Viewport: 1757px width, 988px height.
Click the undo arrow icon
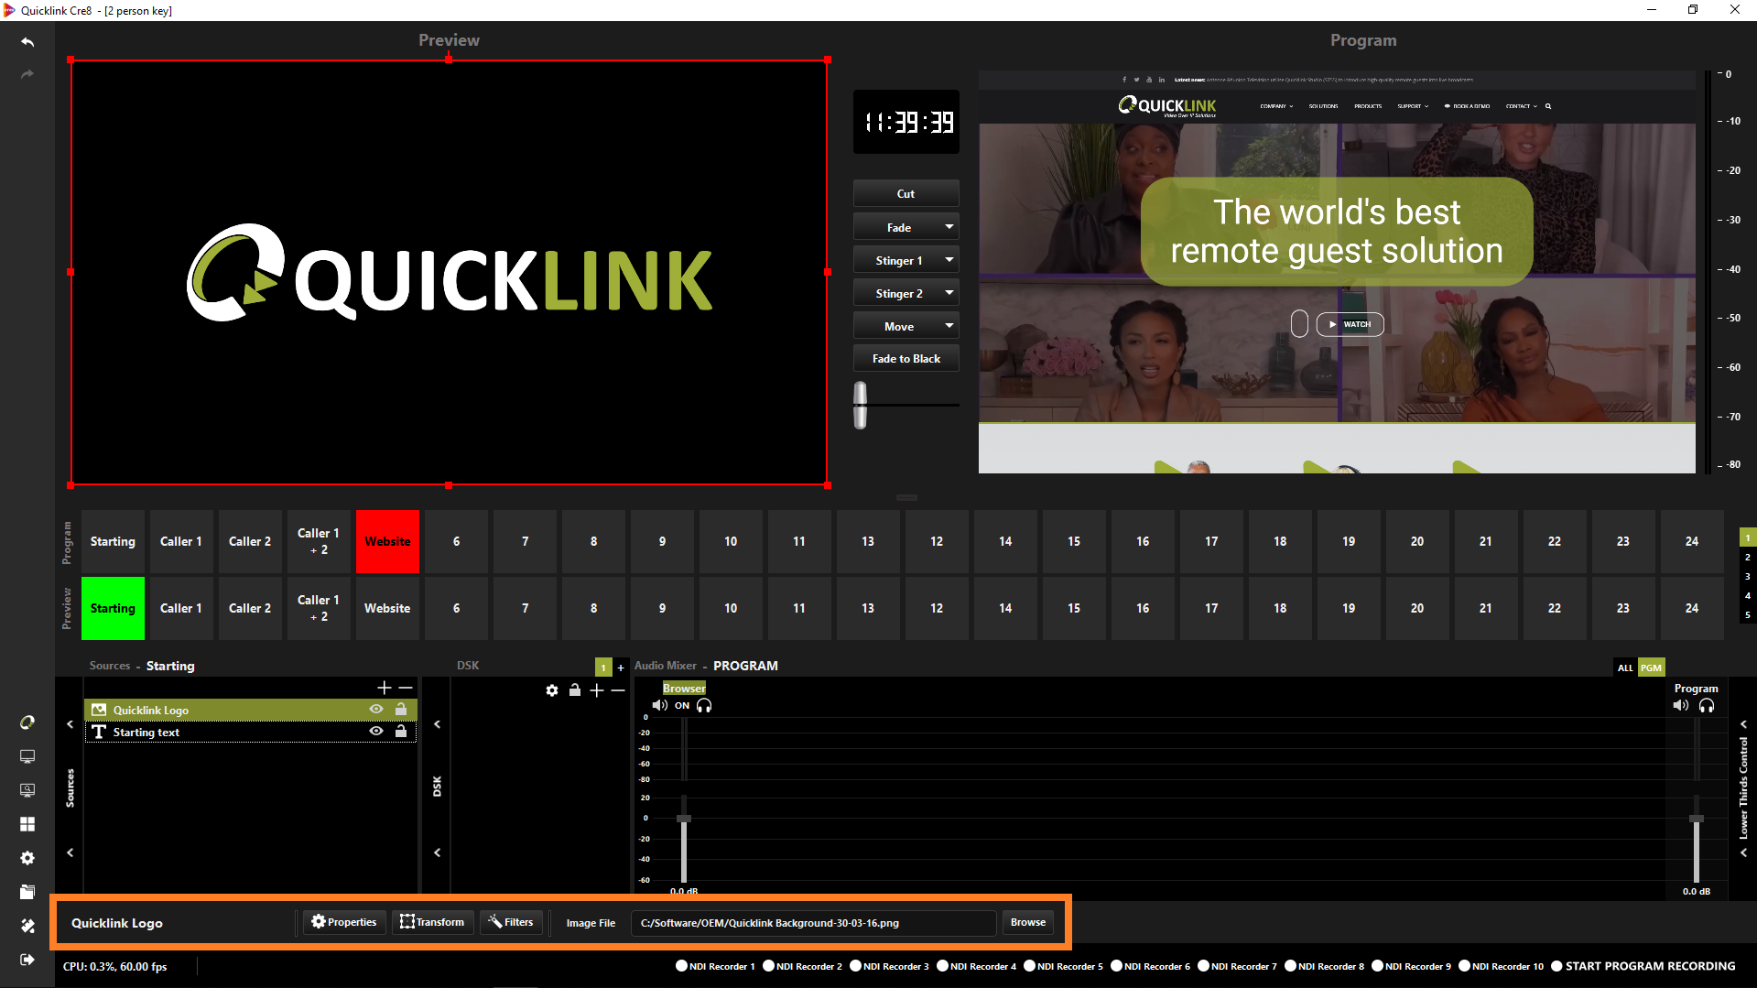click(27, 42)
